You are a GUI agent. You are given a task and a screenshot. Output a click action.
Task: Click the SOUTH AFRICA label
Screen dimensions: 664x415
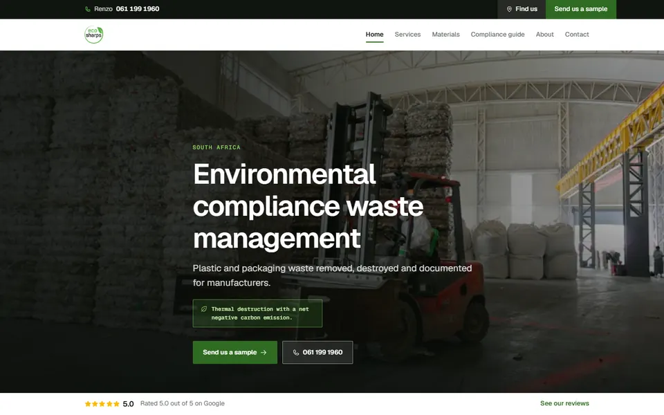[216, 147]
